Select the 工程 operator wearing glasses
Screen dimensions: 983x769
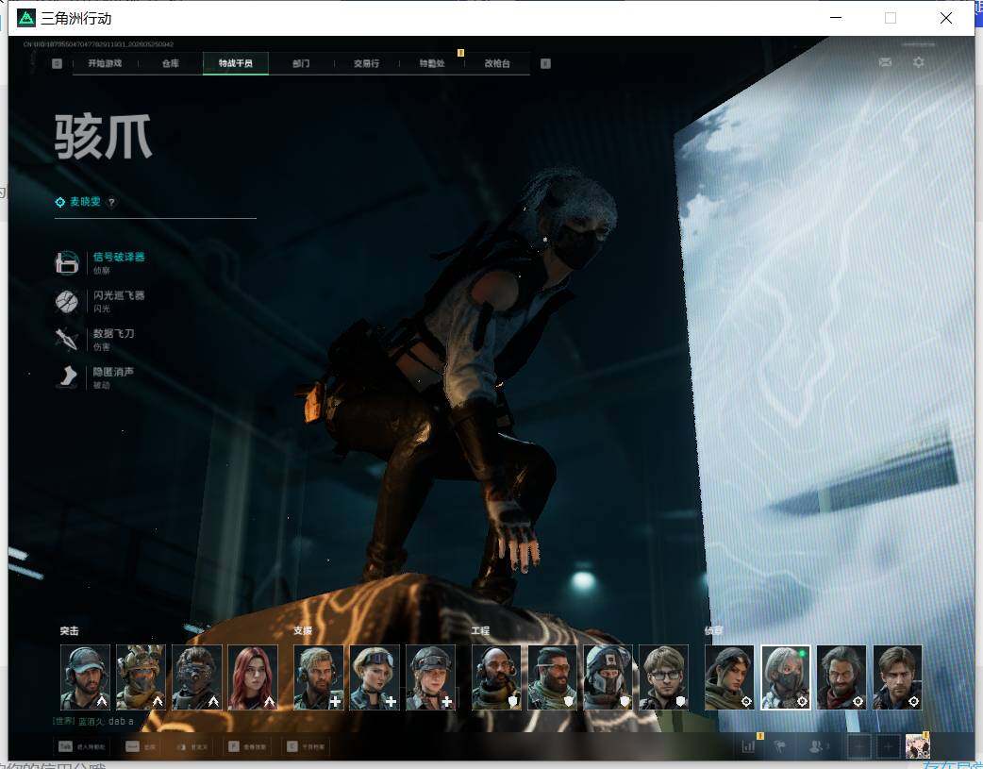tap(664, 677)
